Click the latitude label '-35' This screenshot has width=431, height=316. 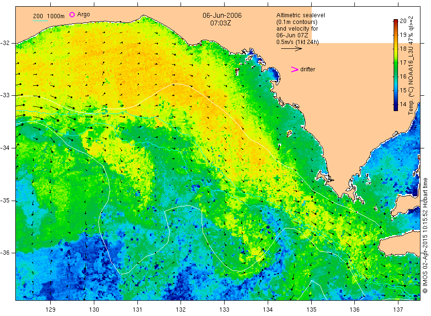coord(5,201)
